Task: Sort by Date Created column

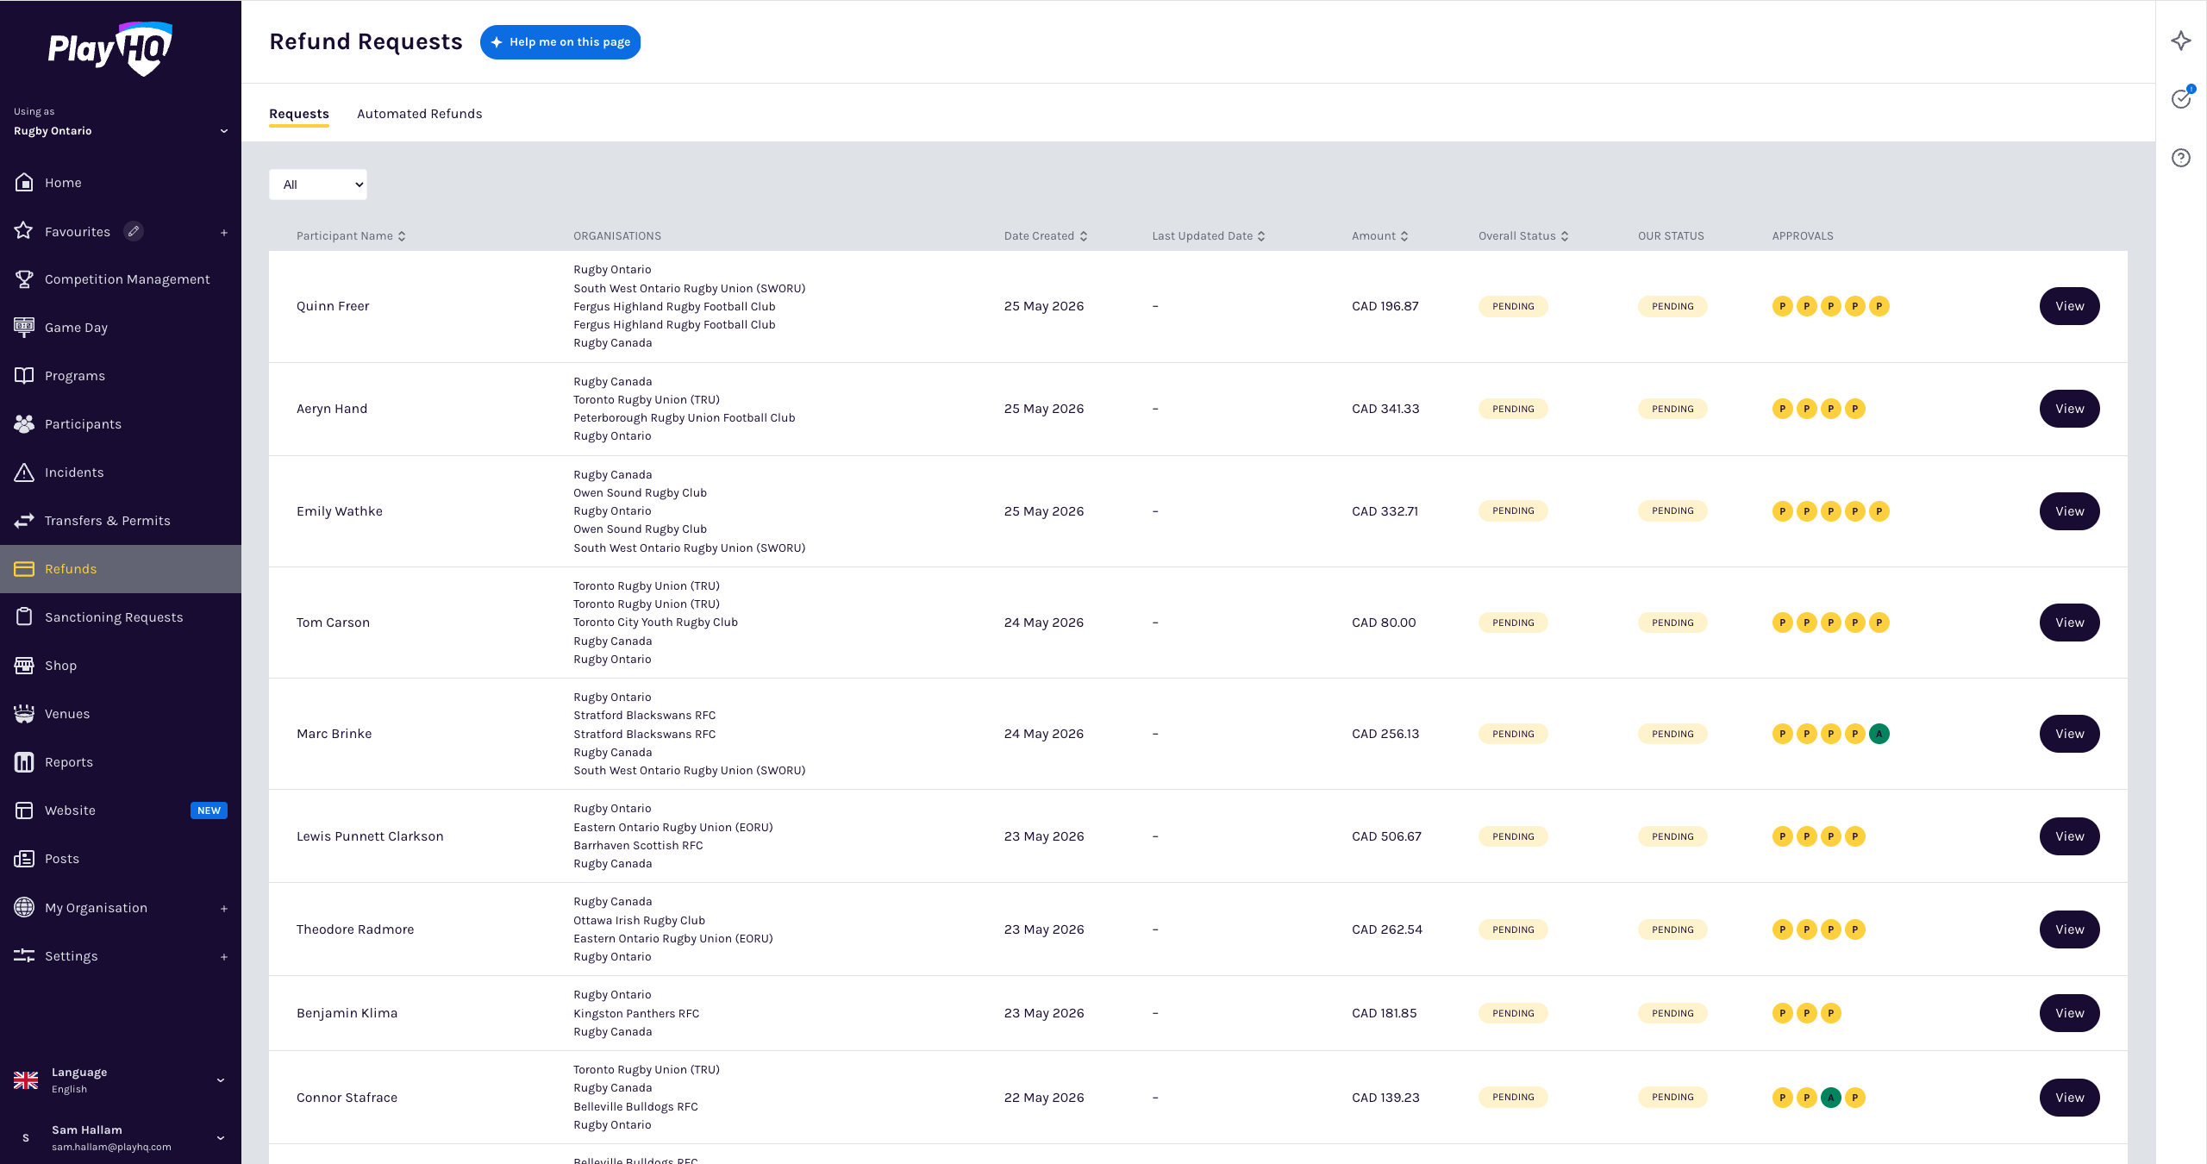Action: (1046, 236)
